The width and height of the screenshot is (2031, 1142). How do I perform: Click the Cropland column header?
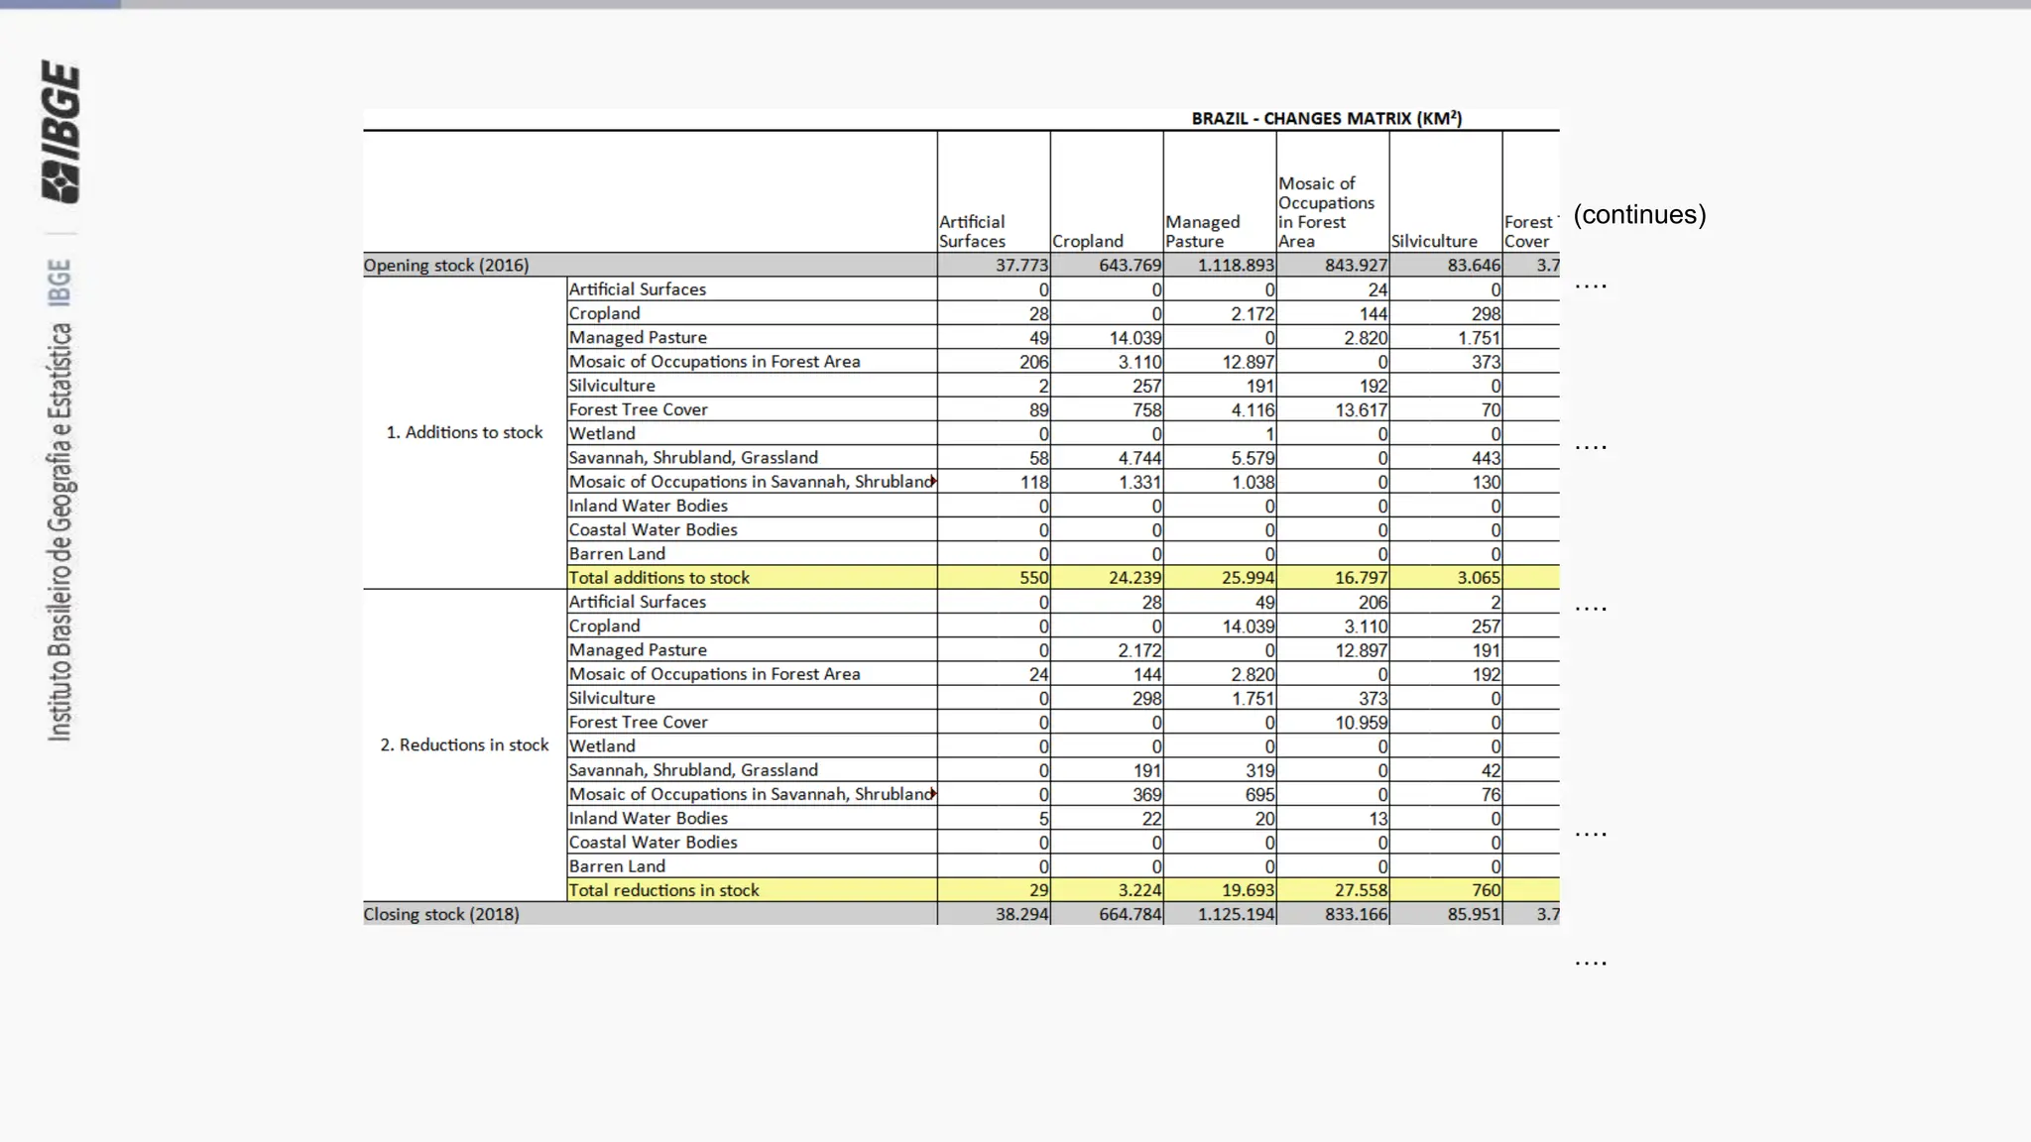pos(1087,241)
